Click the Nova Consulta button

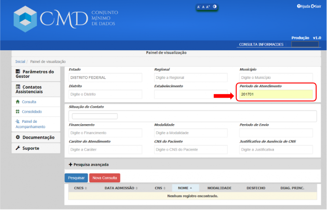click(x=105, y=178)
